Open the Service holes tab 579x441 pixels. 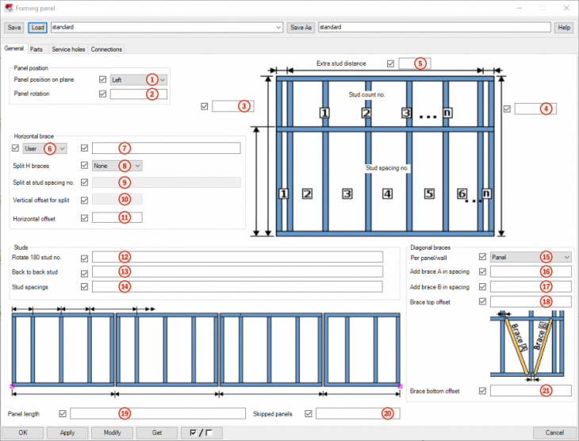68,49
